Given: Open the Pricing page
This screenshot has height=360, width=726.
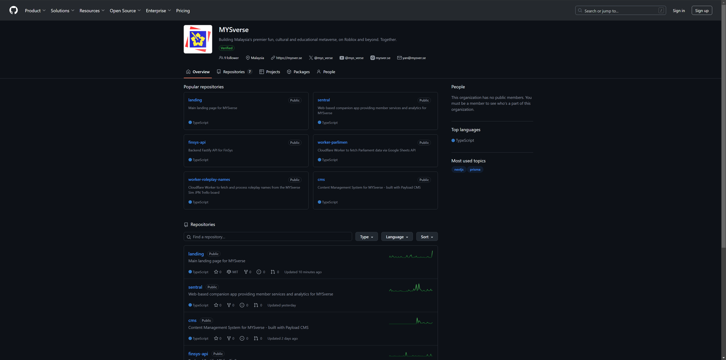Looking at the screenshot, I should click(183, 11).
